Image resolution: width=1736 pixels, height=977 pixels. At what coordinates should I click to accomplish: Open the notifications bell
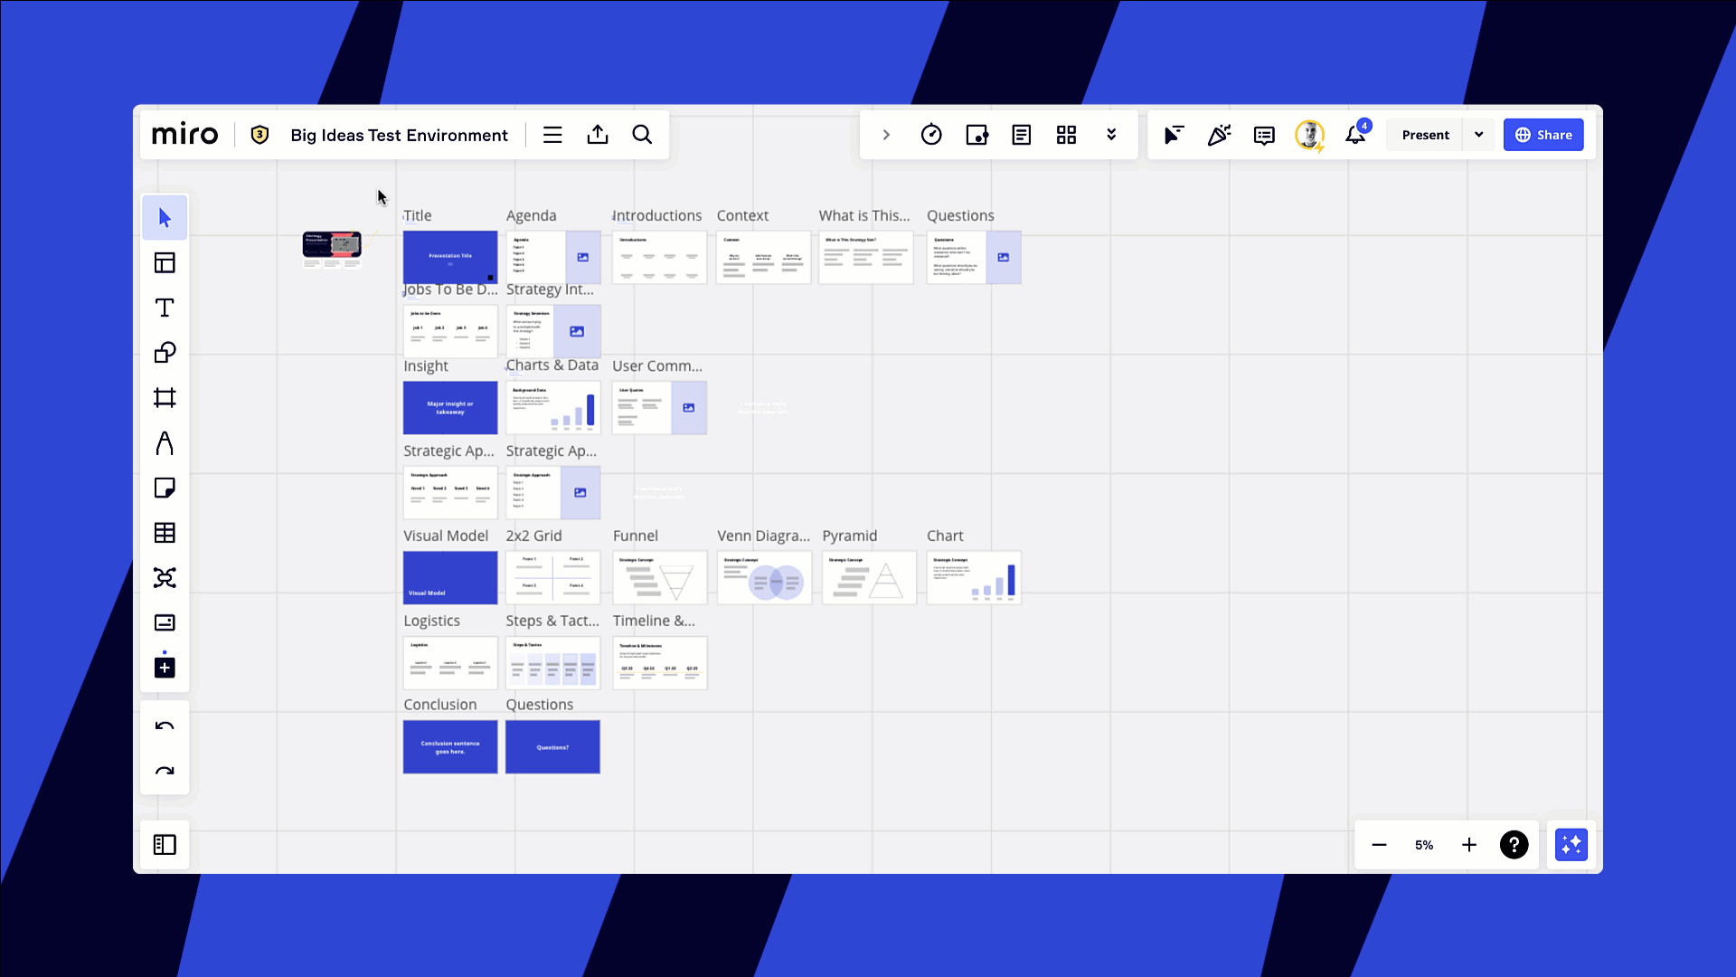click(1354, 136)
